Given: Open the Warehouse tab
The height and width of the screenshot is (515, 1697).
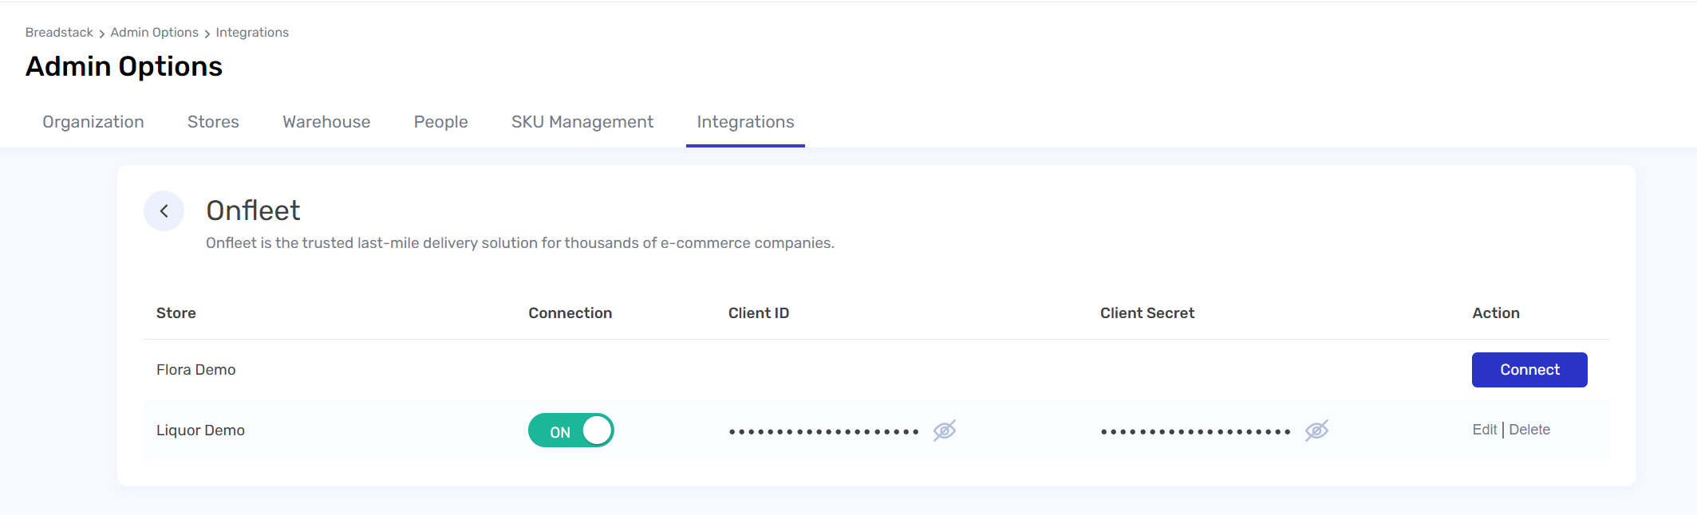Looking at the screenshot, I should click(x=326, y=122).
